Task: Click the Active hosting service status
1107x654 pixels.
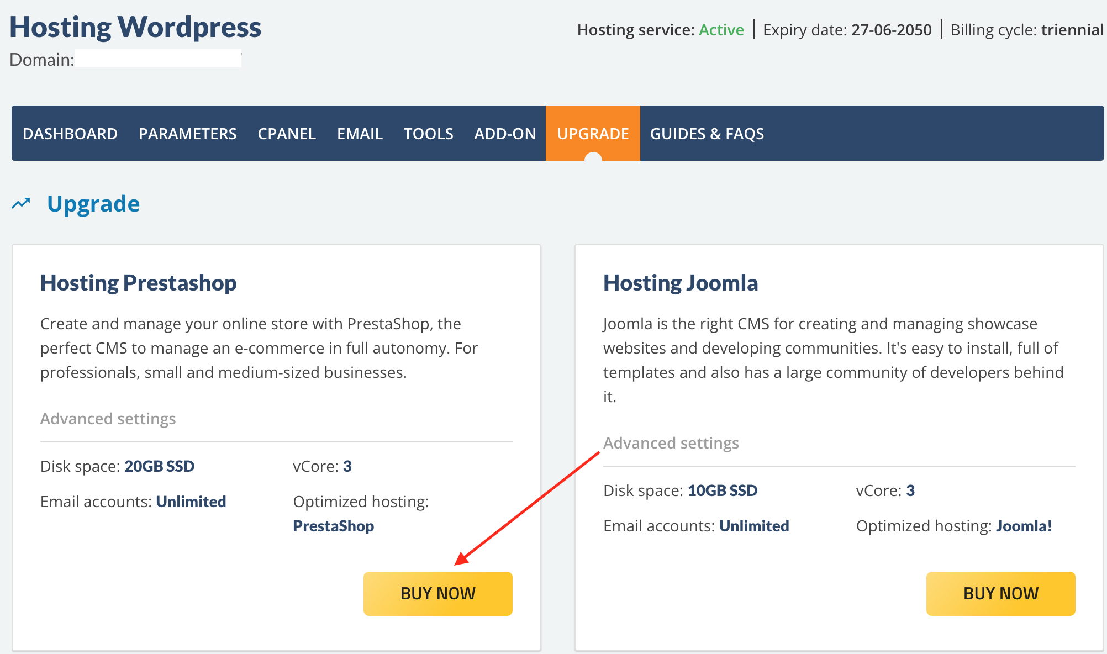Action: pyautogui.click(x=721, y=30)
